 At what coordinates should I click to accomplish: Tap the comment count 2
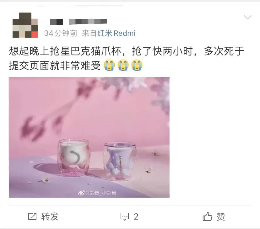coord(136,216)
